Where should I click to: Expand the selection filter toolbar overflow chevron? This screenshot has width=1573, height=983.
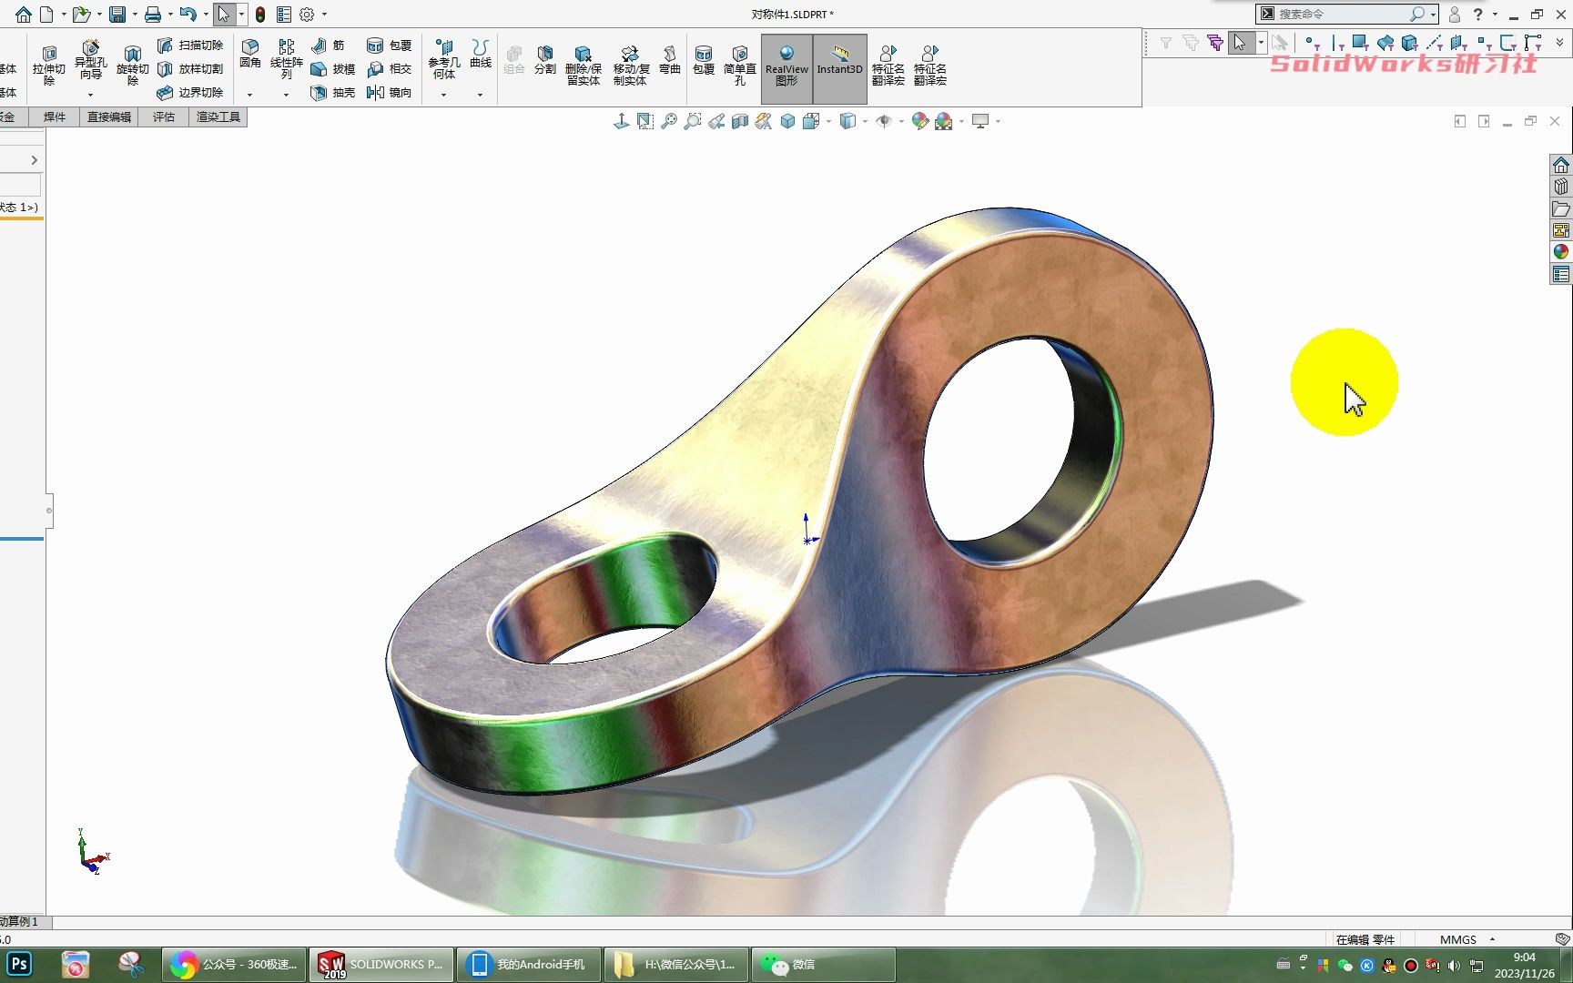pos(1559,43)
